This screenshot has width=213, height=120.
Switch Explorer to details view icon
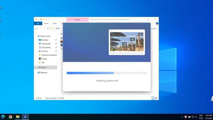point(153,98)
